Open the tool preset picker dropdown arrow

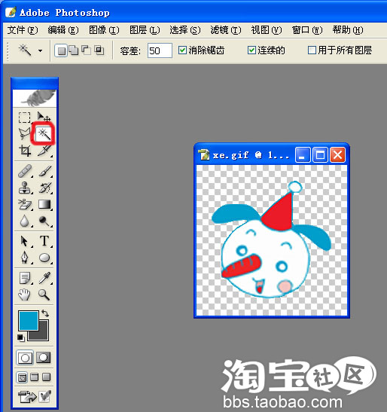click(40, 50)
